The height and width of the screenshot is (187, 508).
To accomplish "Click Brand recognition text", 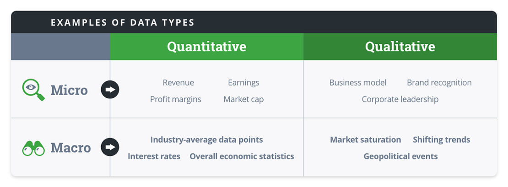I will pyautogui.click(x=439, y=83).
